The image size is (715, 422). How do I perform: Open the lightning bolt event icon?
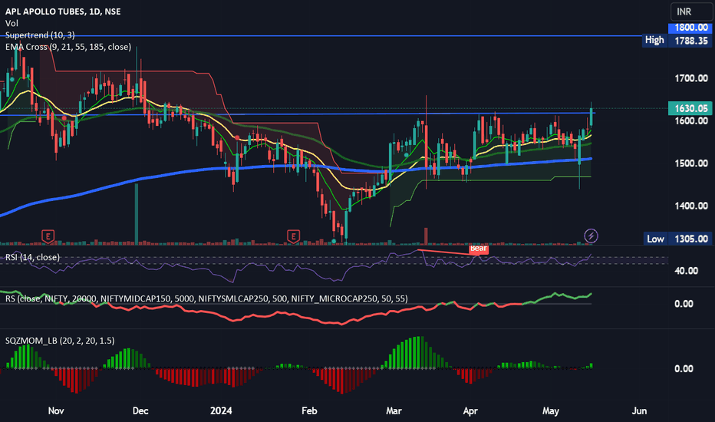click(x=591, y=236)
